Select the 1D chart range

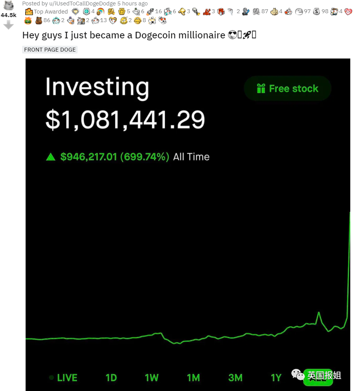(111, 377)
